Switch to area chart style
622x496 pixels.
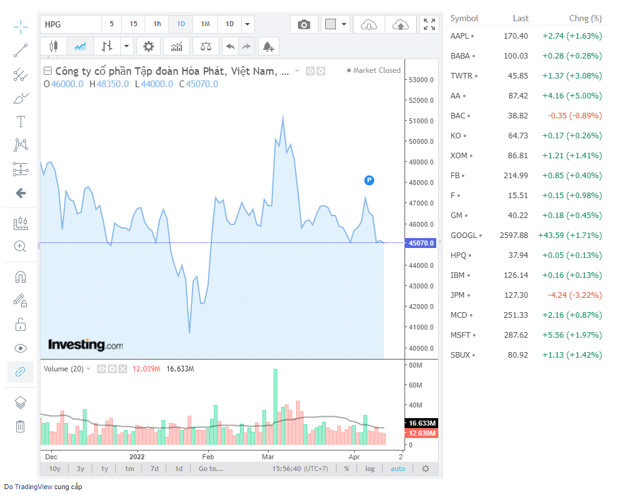[x=80, y=46]
